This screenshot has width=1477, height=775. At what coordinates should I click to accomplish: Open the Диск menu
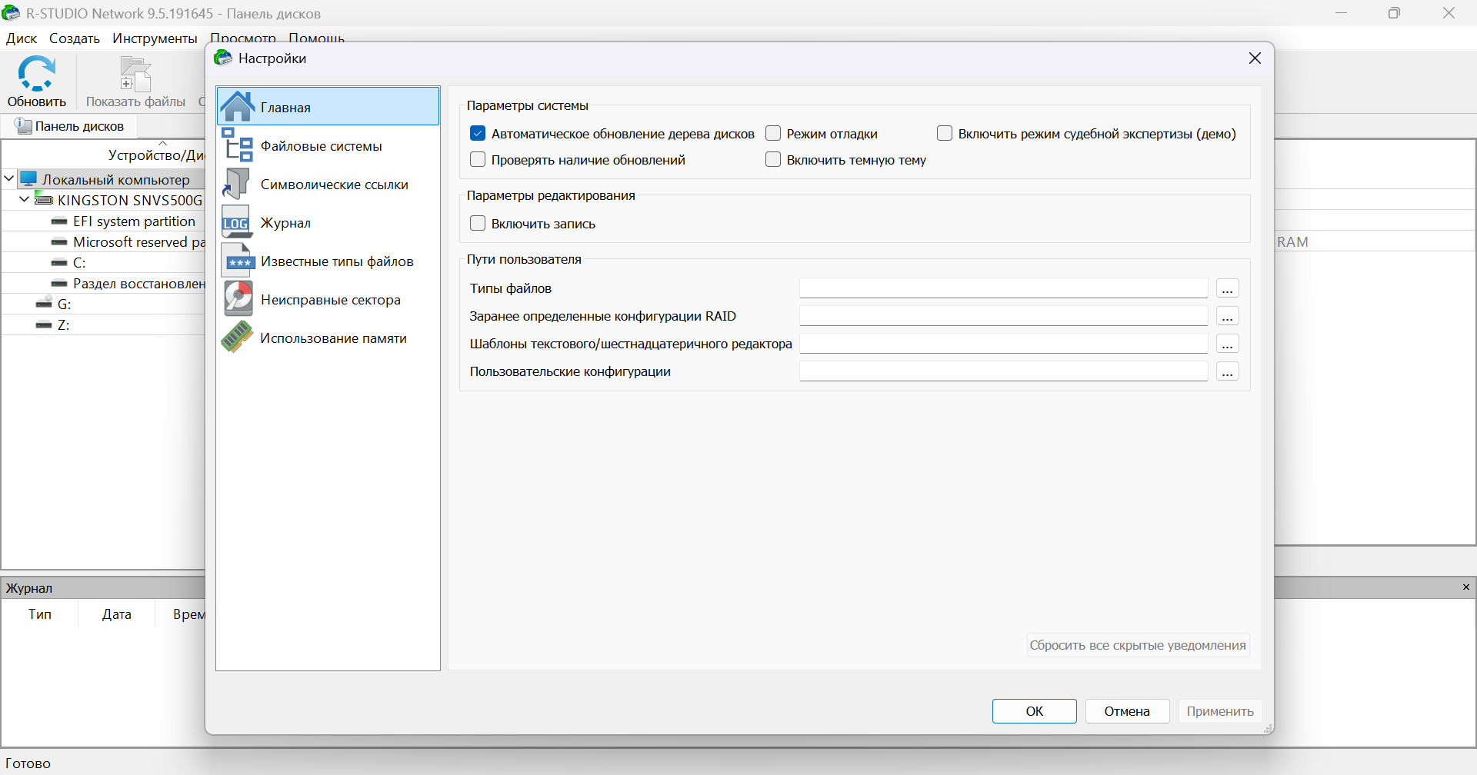(x=22, y=38)
